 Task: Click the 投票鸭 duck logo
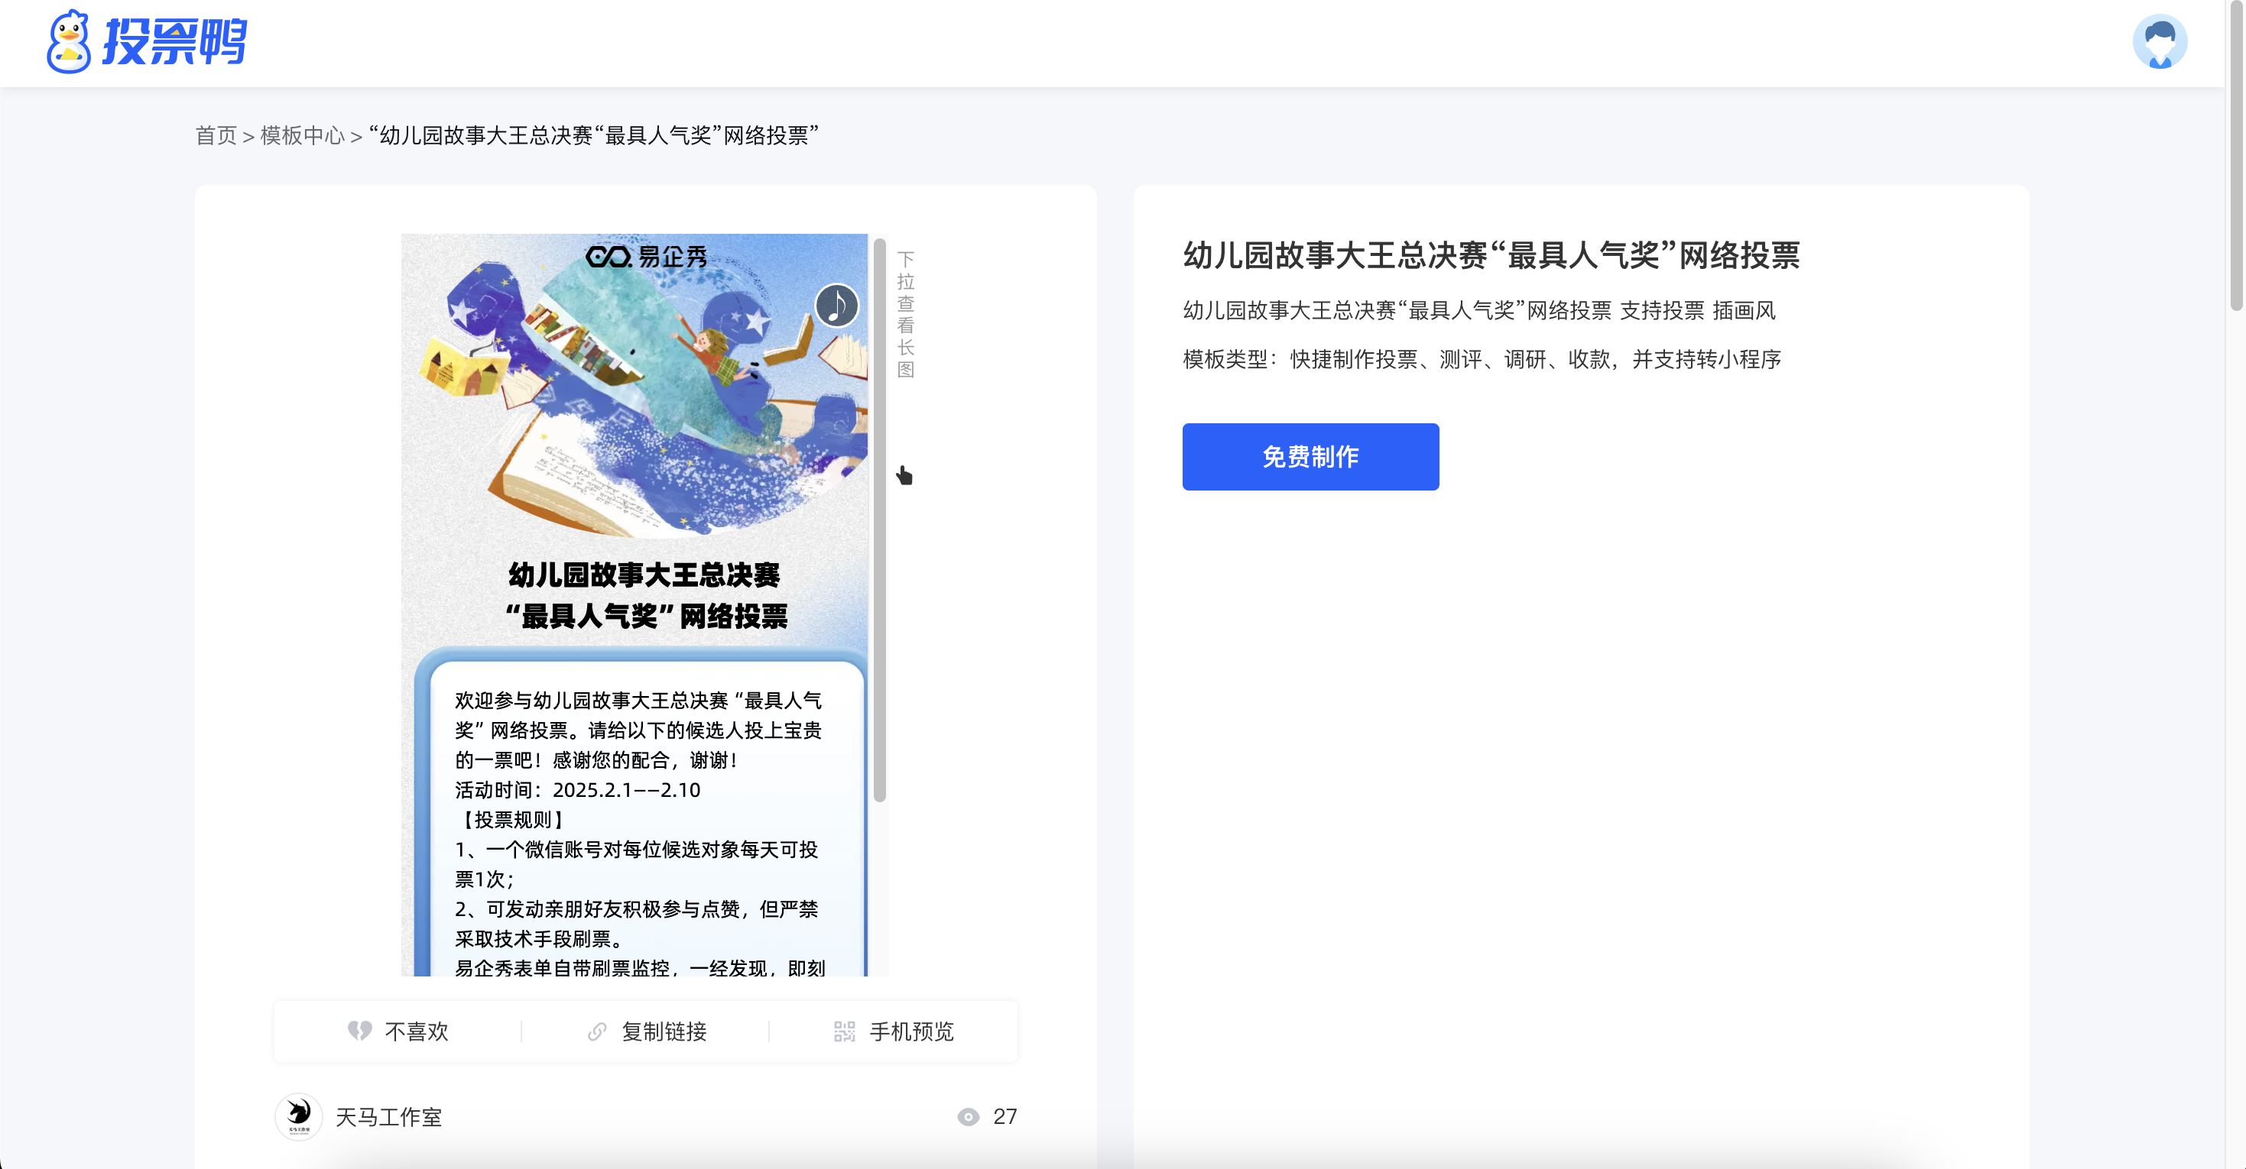tap(68, 42)
